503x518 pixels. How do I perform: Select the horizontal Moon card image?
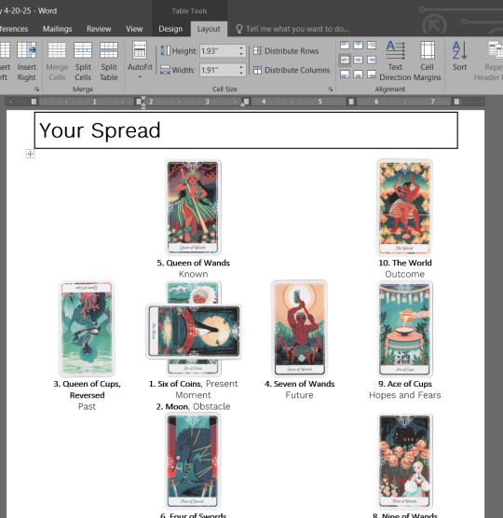pyautogui.click(x=193, y=331)
